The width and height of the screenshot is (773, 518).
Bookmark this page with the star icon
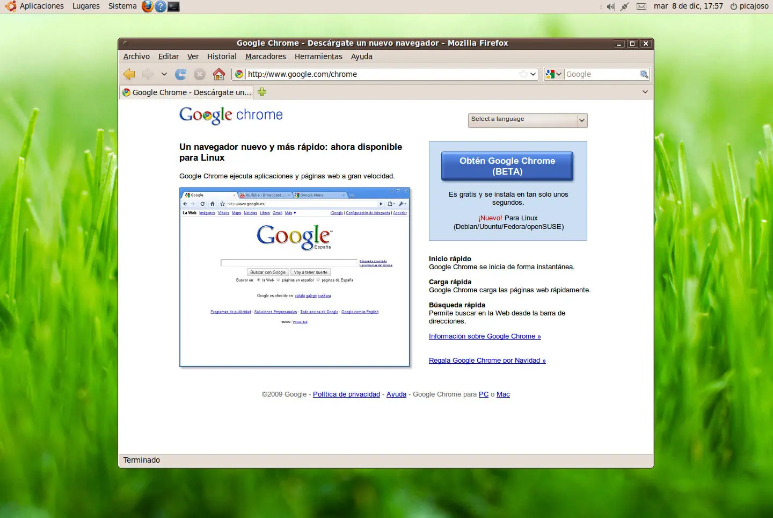point(523,74)
